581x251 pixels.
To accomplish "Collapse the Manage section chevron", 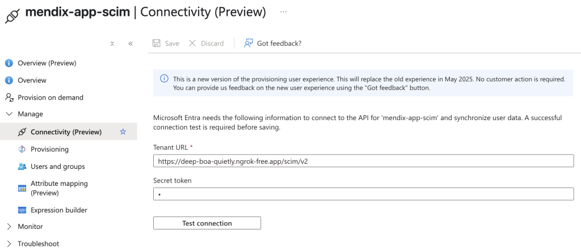I will pyautogui.click(x=9, y=114).
